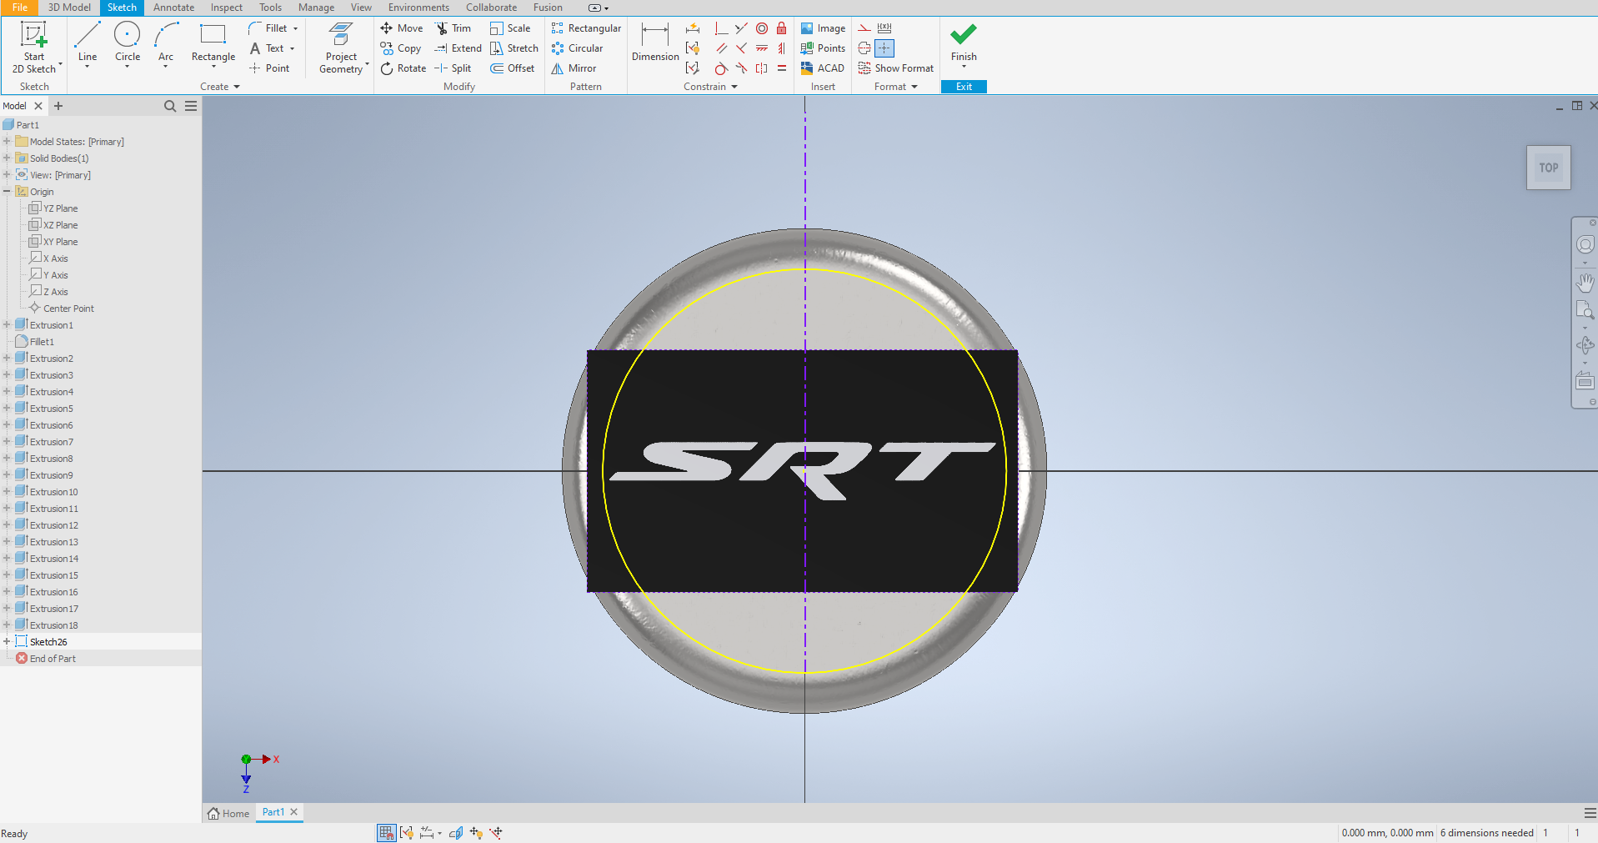Add a new browser panel tab
This screenshot has width=1598, height=843.
[x=58, y=106]
